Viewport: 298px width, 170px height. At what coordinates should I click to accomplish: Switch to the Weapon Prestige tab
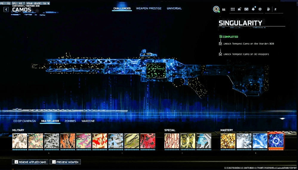pyautogui.click(x=149, y=8)
